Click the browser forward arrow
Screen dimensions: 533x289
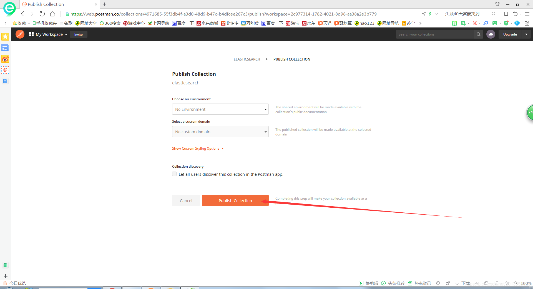point(32,14)
